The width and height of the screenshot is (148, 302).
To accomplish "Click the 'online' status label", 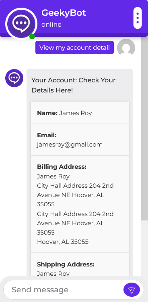I will click(51, 25).
